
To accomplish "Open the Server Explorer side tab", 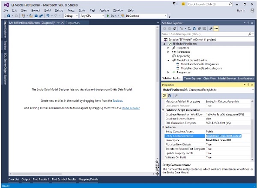I will [x=5, y=29].
